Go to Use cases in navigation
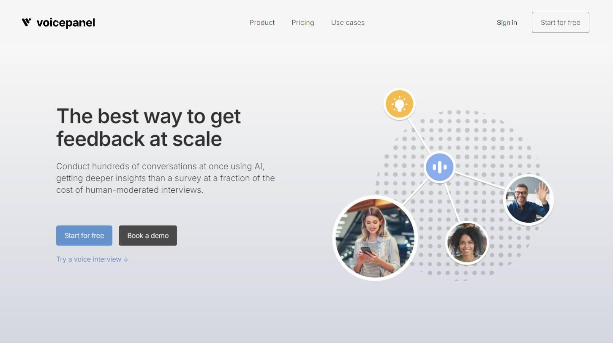 click(348, 23)
